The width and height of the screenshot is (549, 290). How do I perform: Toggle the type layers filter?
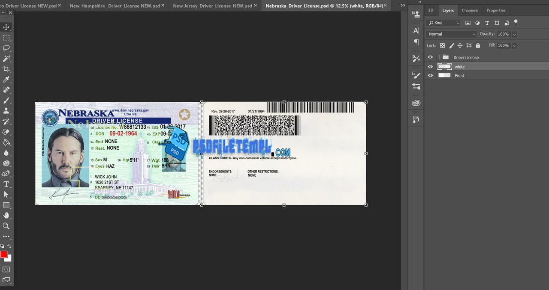point(487,23)
